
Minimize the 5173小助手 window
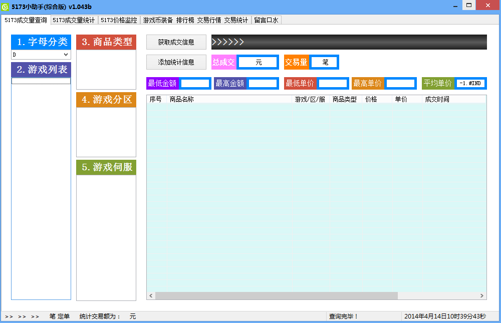pyautogui.click(x=455, y=6)
